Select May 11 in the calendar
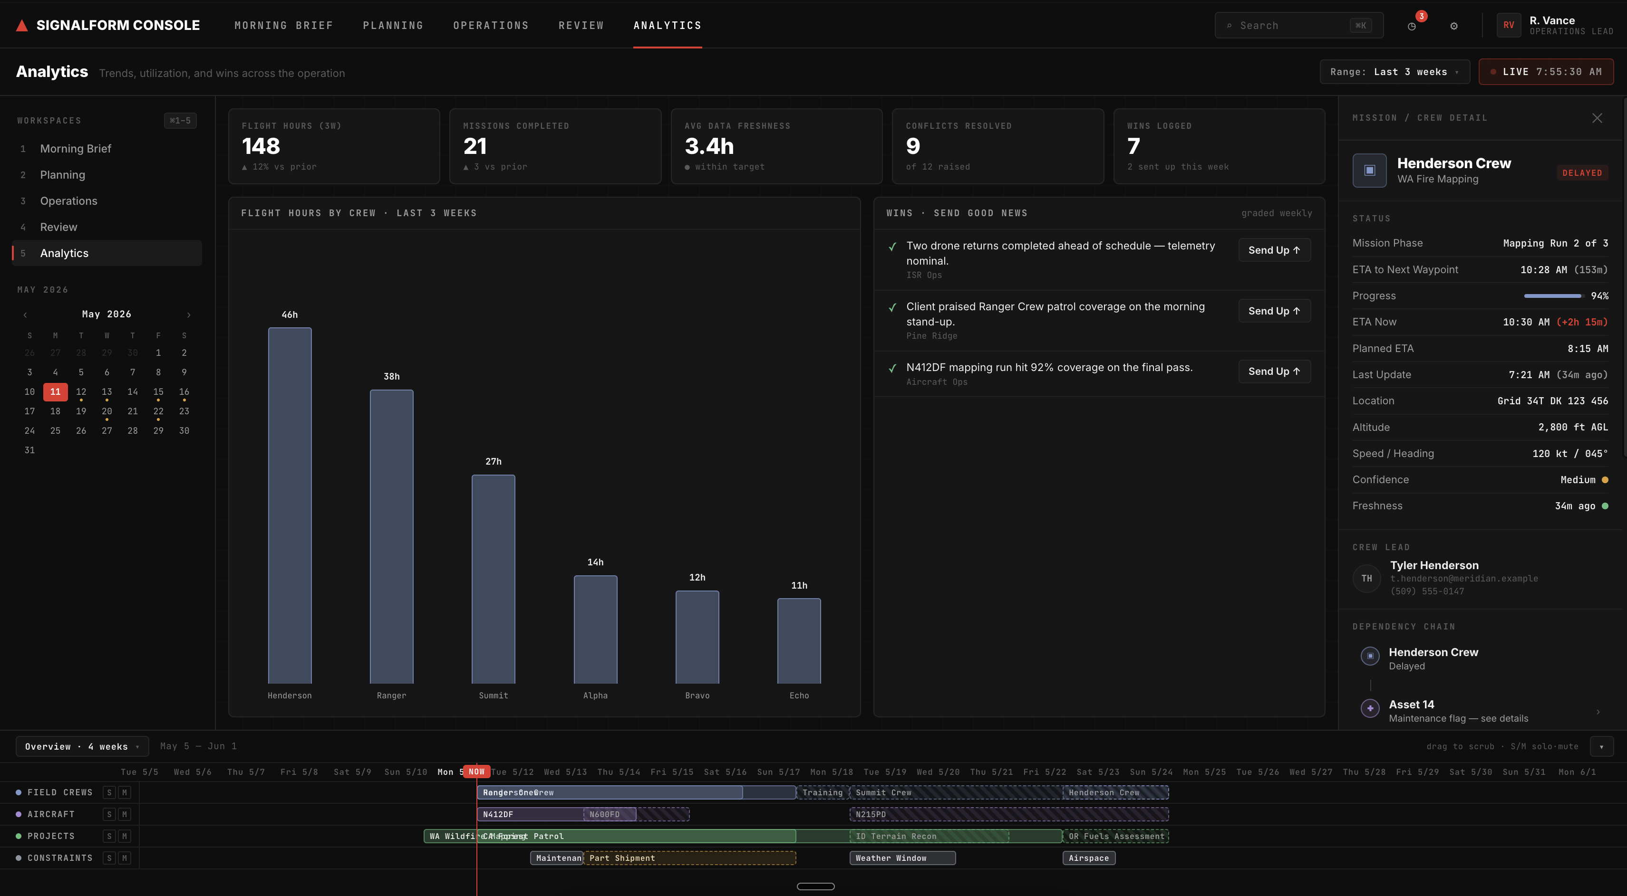Viewport: 1627px width, 896px height. click(56, 392)
